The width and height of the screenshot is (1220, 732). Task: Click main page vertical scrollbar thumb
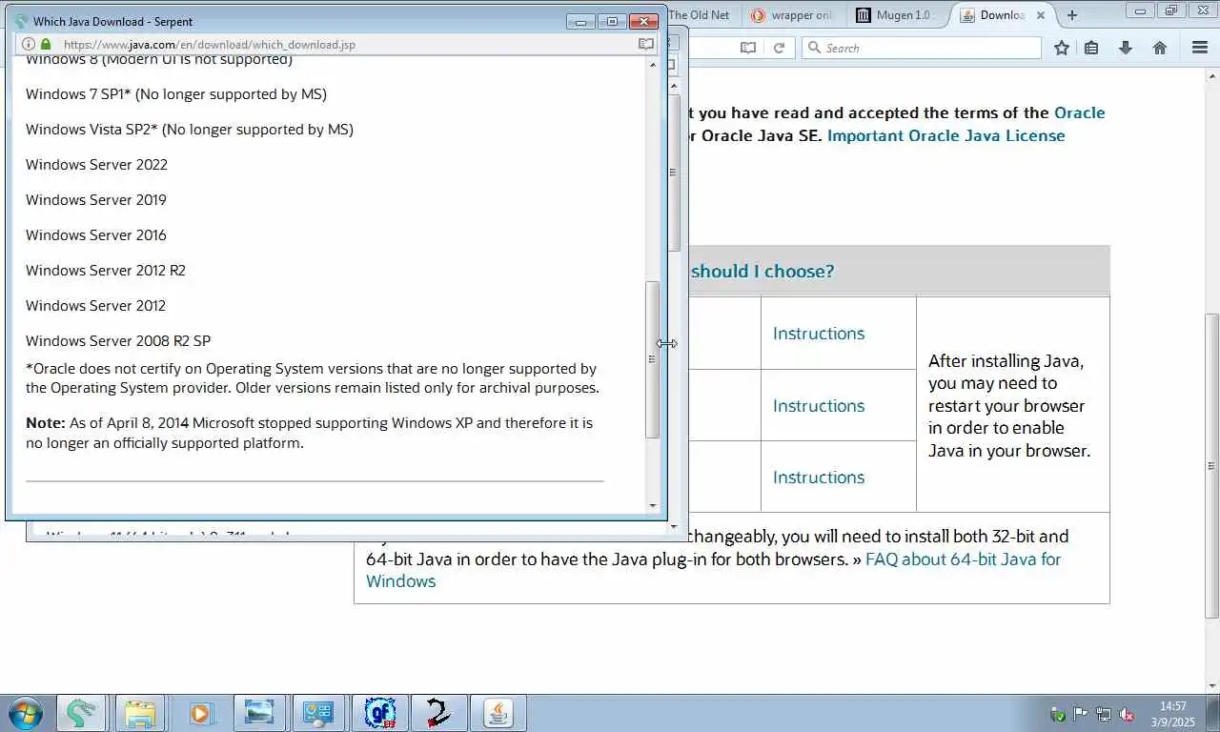[x=1212, y=465]
